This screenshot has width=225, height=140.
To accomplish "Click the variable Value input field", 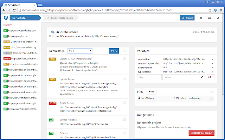I will click(x=181, y=77).
